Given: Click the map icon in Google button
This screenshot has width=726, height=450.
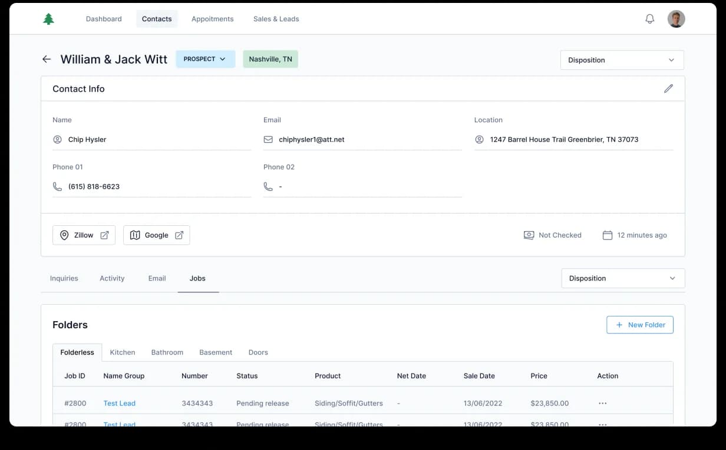Looking at the screenshot, I should point(135,235).
